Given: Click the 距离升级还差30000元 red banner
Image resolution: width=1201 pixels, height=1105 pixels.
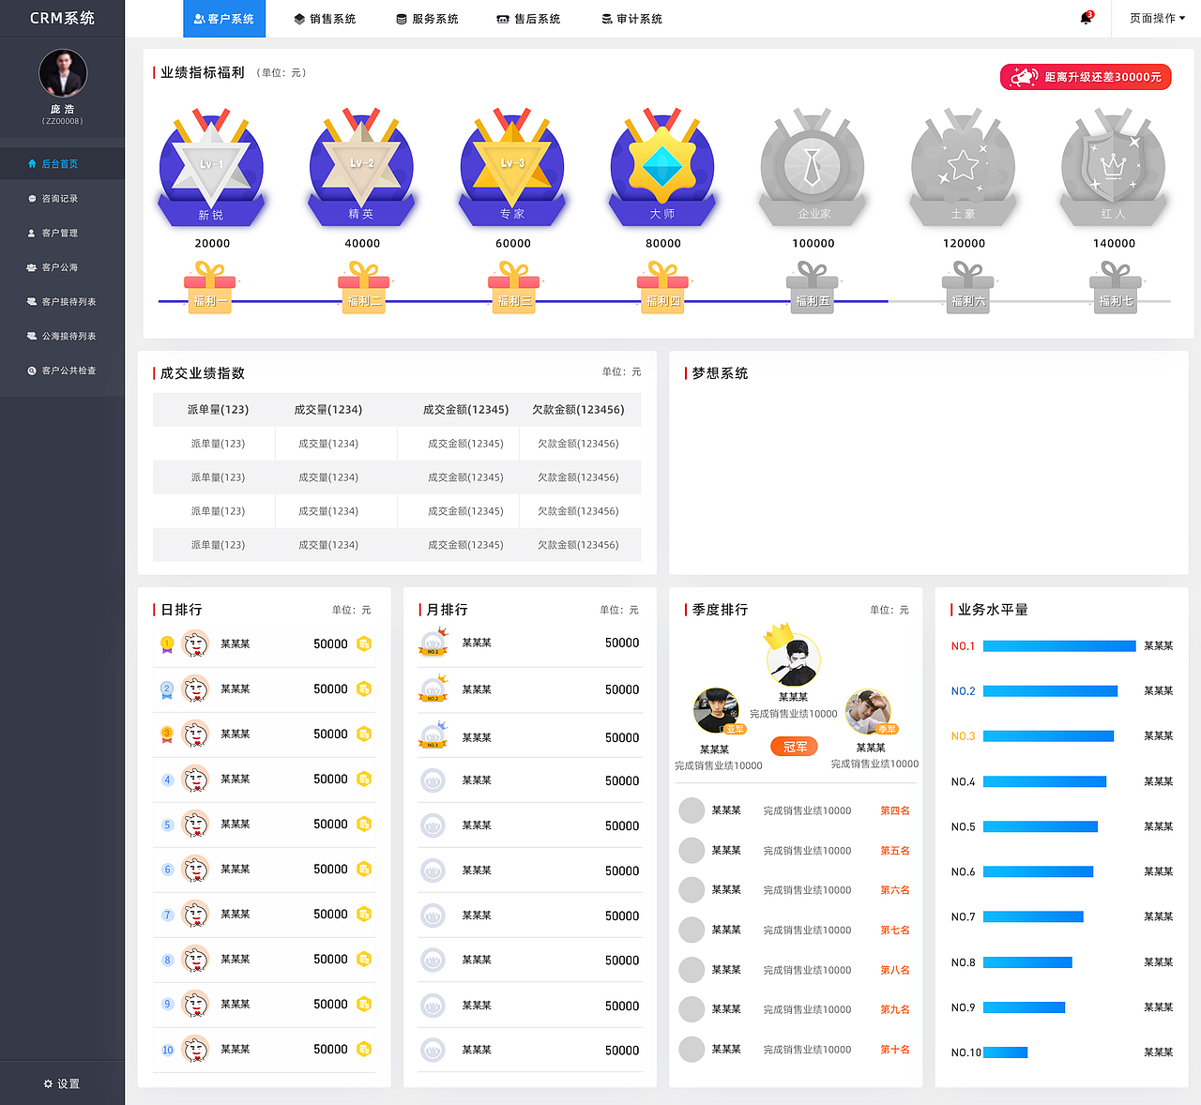Looking at the screenshot, I should click(x=1086, y=77).
